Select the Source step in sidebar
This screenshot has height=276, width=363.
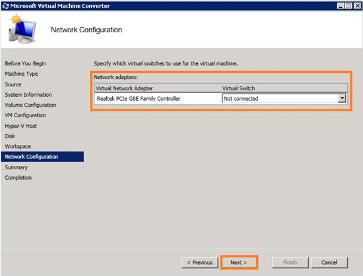coord(13,84)
